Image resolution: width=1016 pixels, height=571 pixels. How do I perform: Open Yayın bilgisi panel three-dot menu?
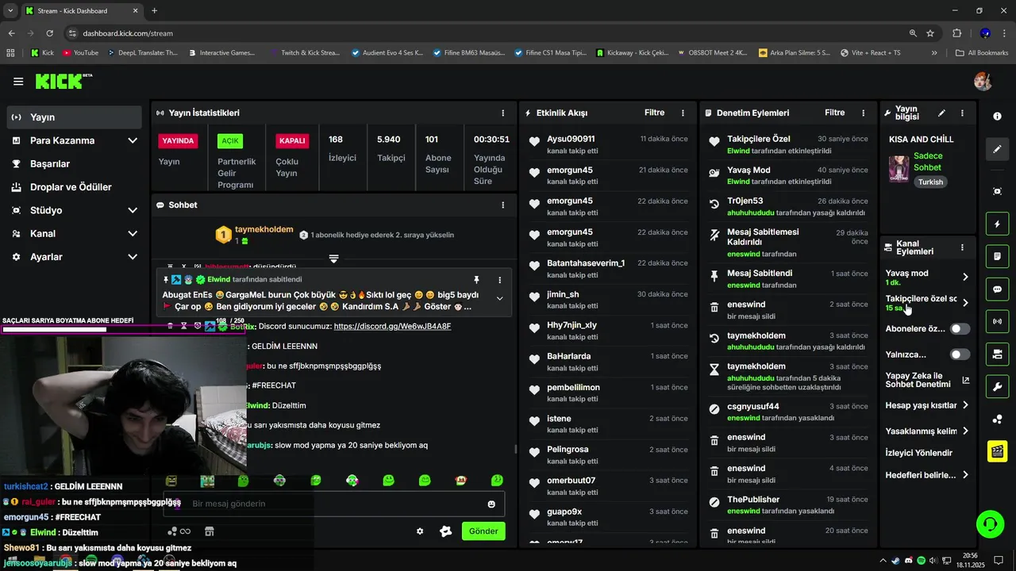coord(962,113)
